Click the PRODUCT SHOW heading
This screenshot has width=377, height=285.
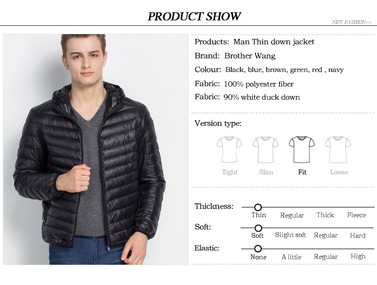[x=194, y=16]
